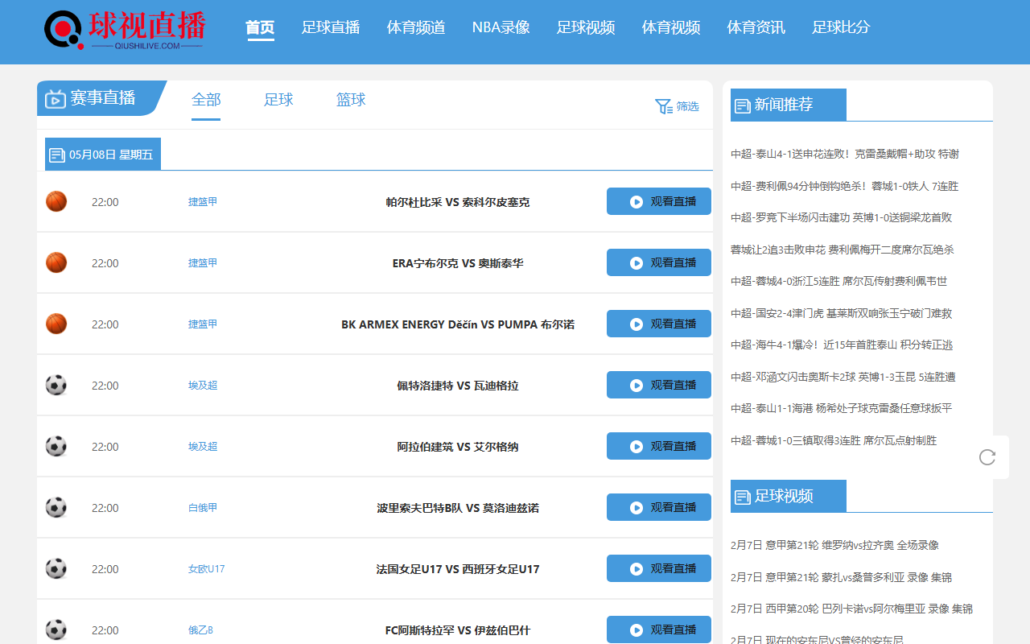Open 捷篮甲 link in ERA宁布尔克 row
The width and height of the screenshot is (1030, 644).
[203, 263]
